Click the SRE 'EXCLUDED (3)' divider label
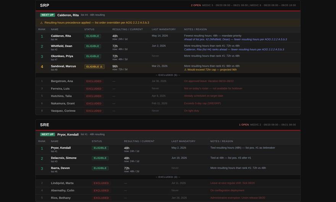Screen dimensions: 336x202 coord(168,177)
